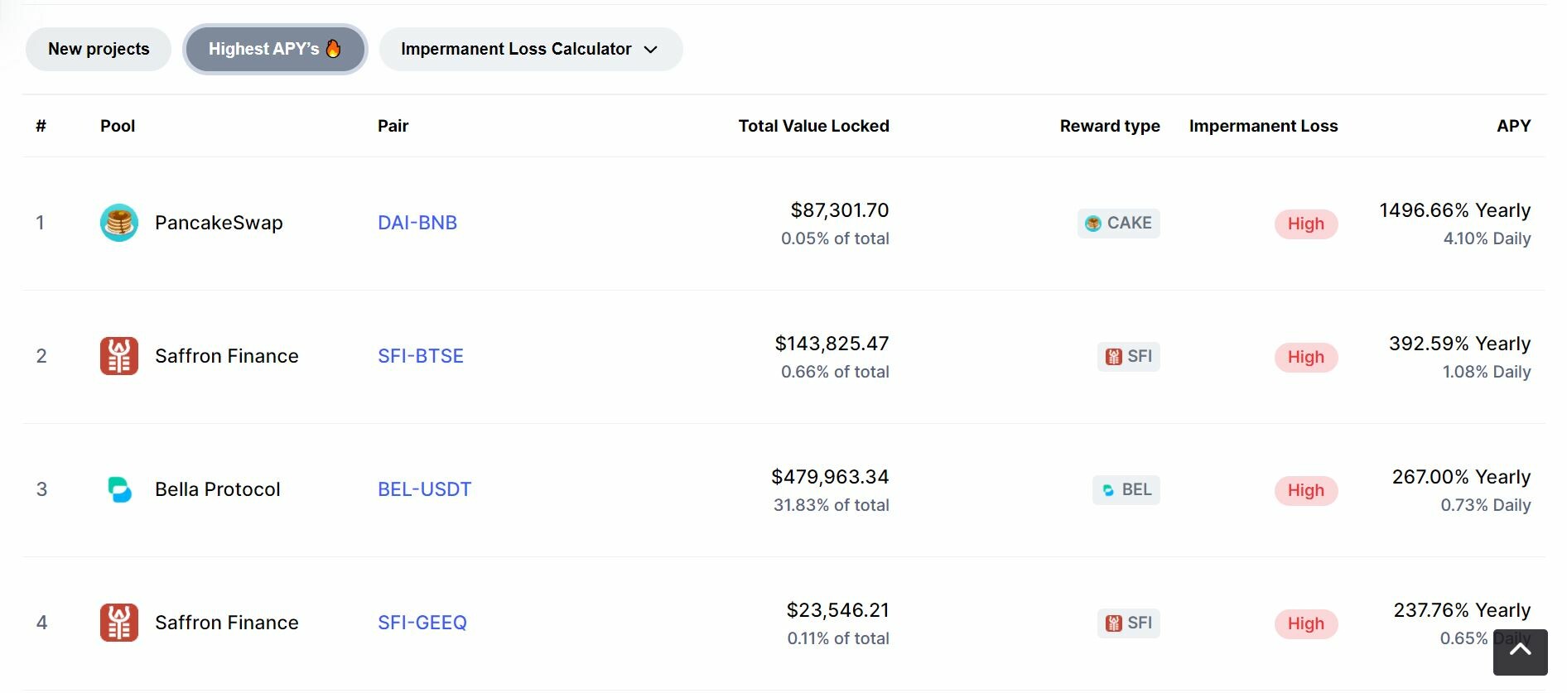Click the Impermanent Loss column header

[x=1263, y=126]
